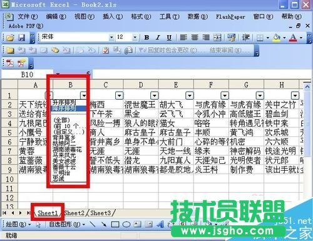Click the first Adobe PDF convert icon
This screenshot has height=241, width=313.
(x=10, y=63)
